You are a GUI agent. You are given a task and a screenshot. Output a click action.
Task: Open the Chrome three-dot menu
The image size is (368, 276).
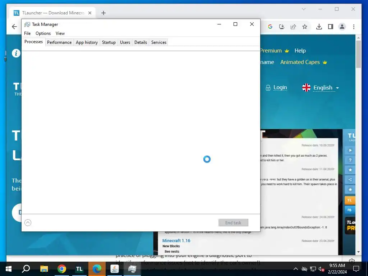coord(354,27)
